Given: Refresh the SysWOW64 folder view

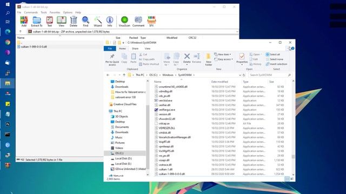Looking at the screenshot, I should (244, 75).
